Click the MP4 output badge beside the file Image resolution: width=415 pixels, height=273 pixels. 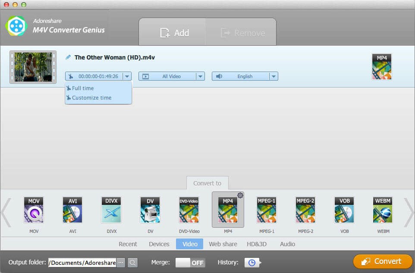point(382,67)
